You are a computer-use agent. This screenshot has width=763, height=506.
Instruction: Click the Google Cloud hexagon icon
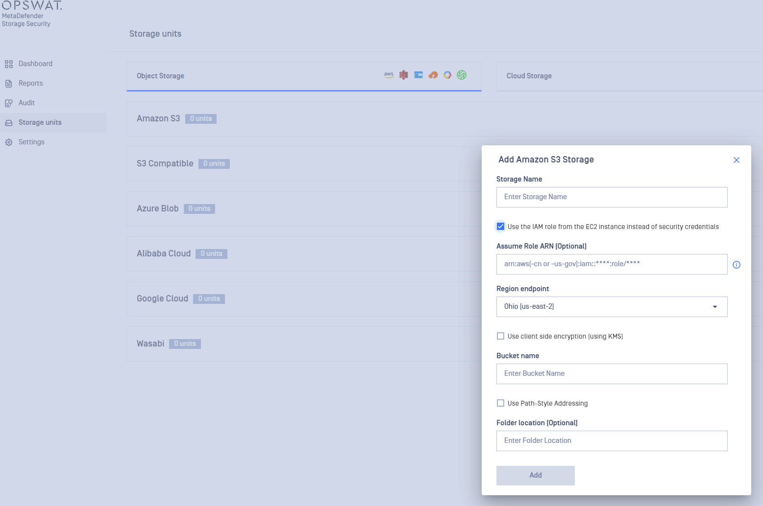pos(447,75)
